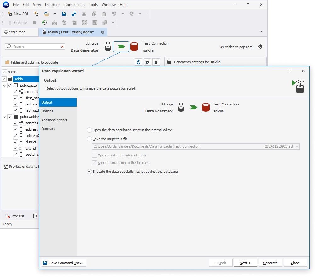Open generation settings gear icon

point(260,47)
